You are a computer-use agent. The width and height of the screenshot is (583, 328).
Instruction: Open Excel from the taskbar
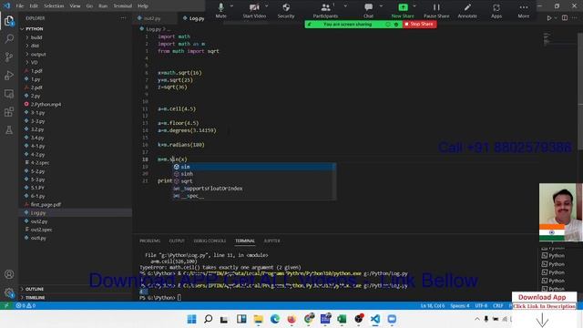pos(342,319)
